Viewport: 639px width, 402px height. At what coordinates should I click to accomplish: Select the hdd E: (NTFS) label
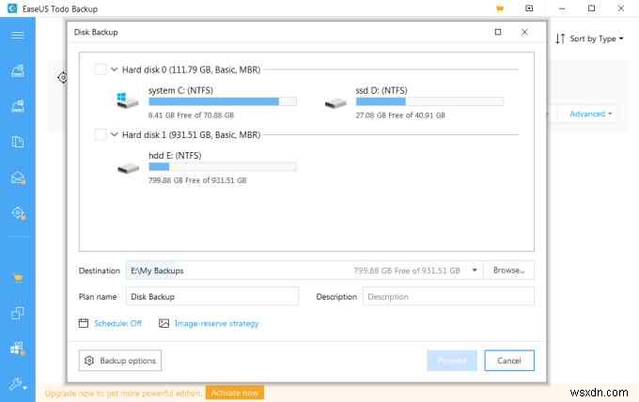point(175,155)
